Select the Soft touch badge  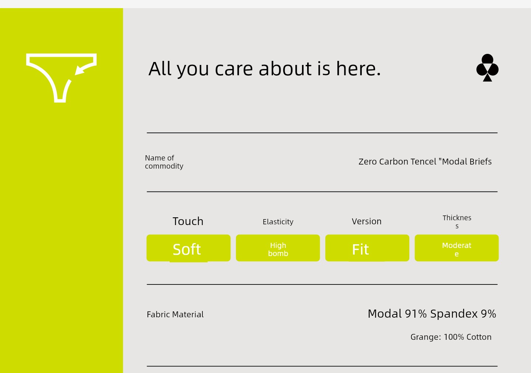tap(188, 248)
